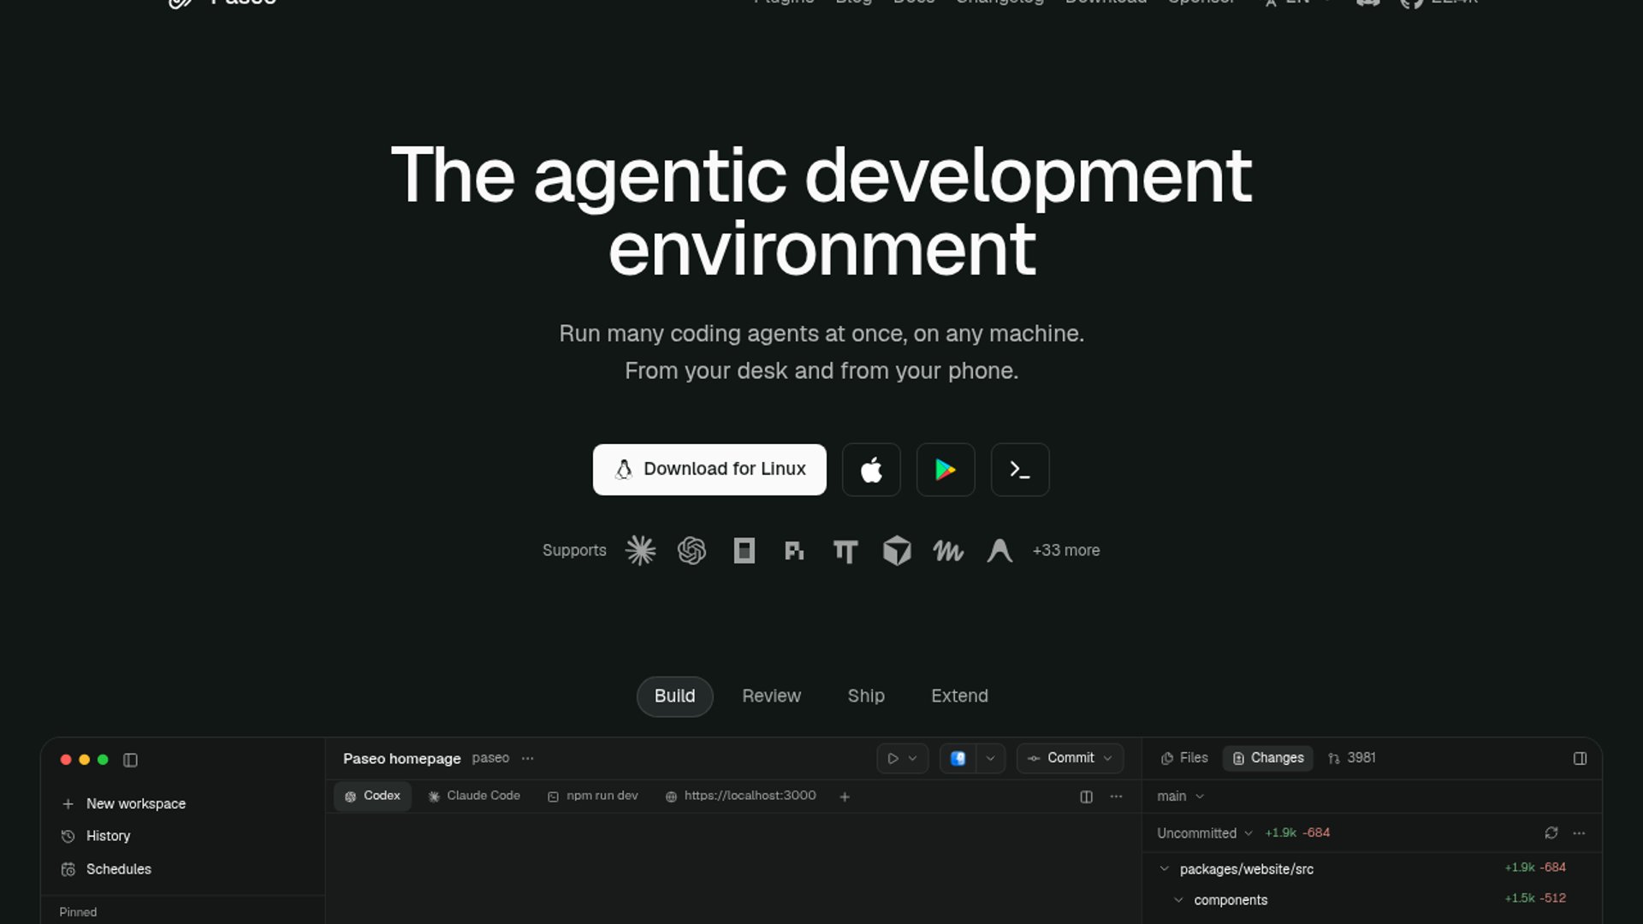
Task: Open the Paseo homepage more options menu
Action: coord(528,759)
